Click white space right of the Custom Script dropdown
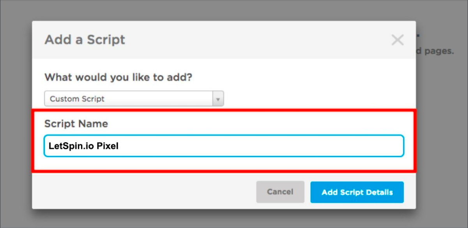This screenshot has width=468, height=228. click(312, 99)
